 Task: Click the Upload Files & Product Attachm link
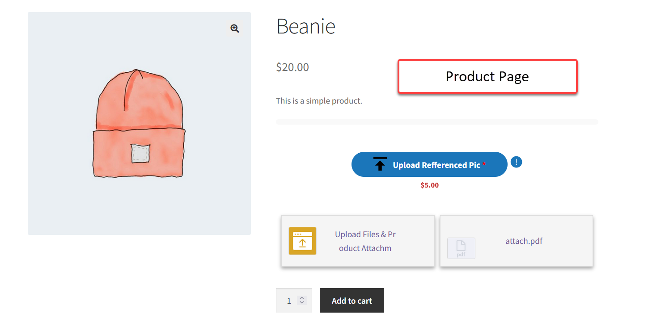[365, 241]
